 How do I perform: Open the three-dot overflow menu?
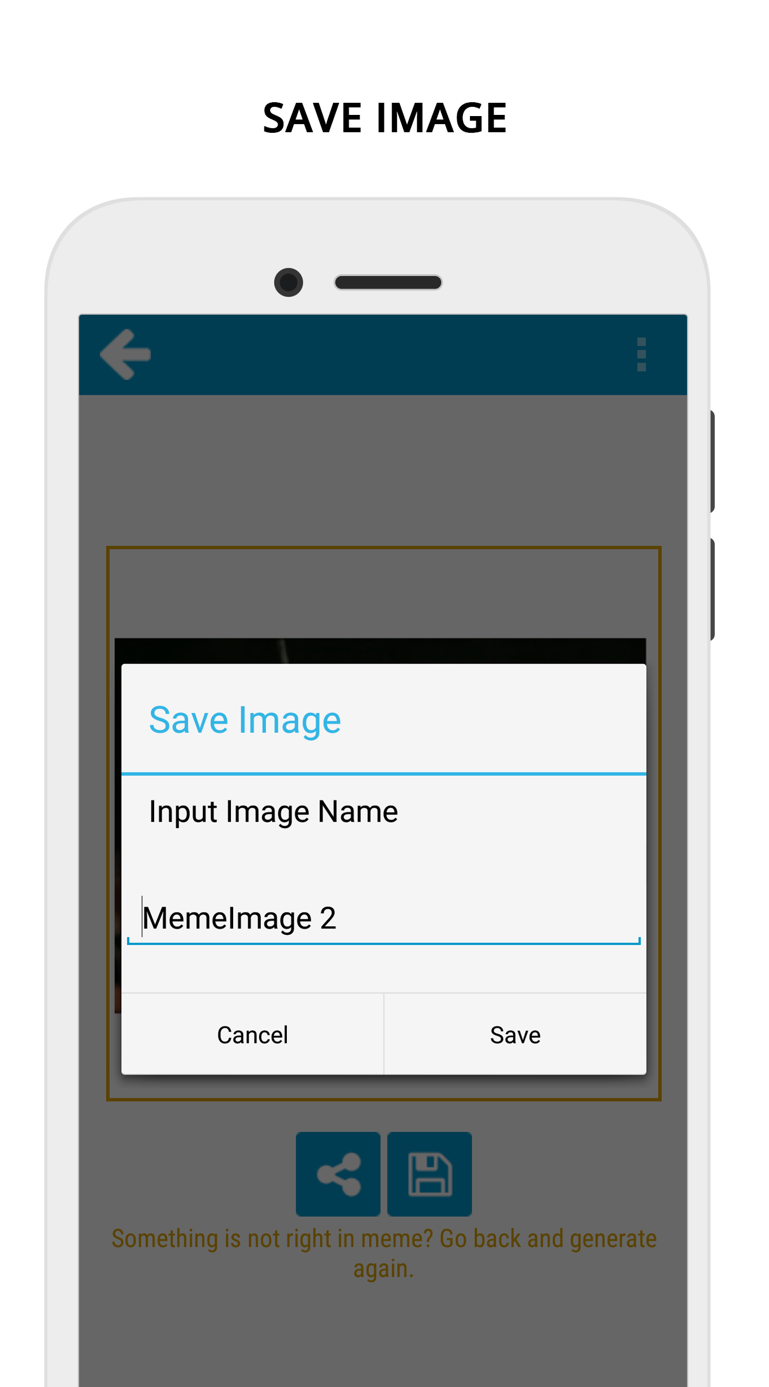(x=641, y=355)
